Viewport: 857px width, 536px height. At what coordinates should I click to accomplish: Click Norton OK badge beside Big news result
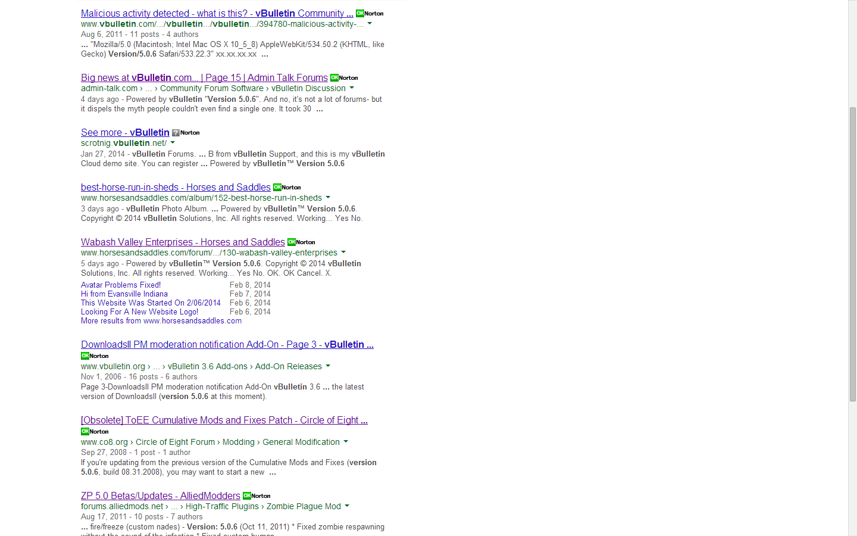pyautogui.click(x=344, y=77)
